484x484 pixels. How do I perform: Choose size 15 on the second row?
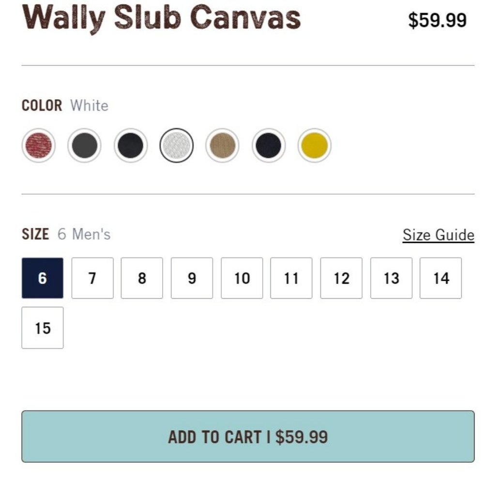point(43,328)
